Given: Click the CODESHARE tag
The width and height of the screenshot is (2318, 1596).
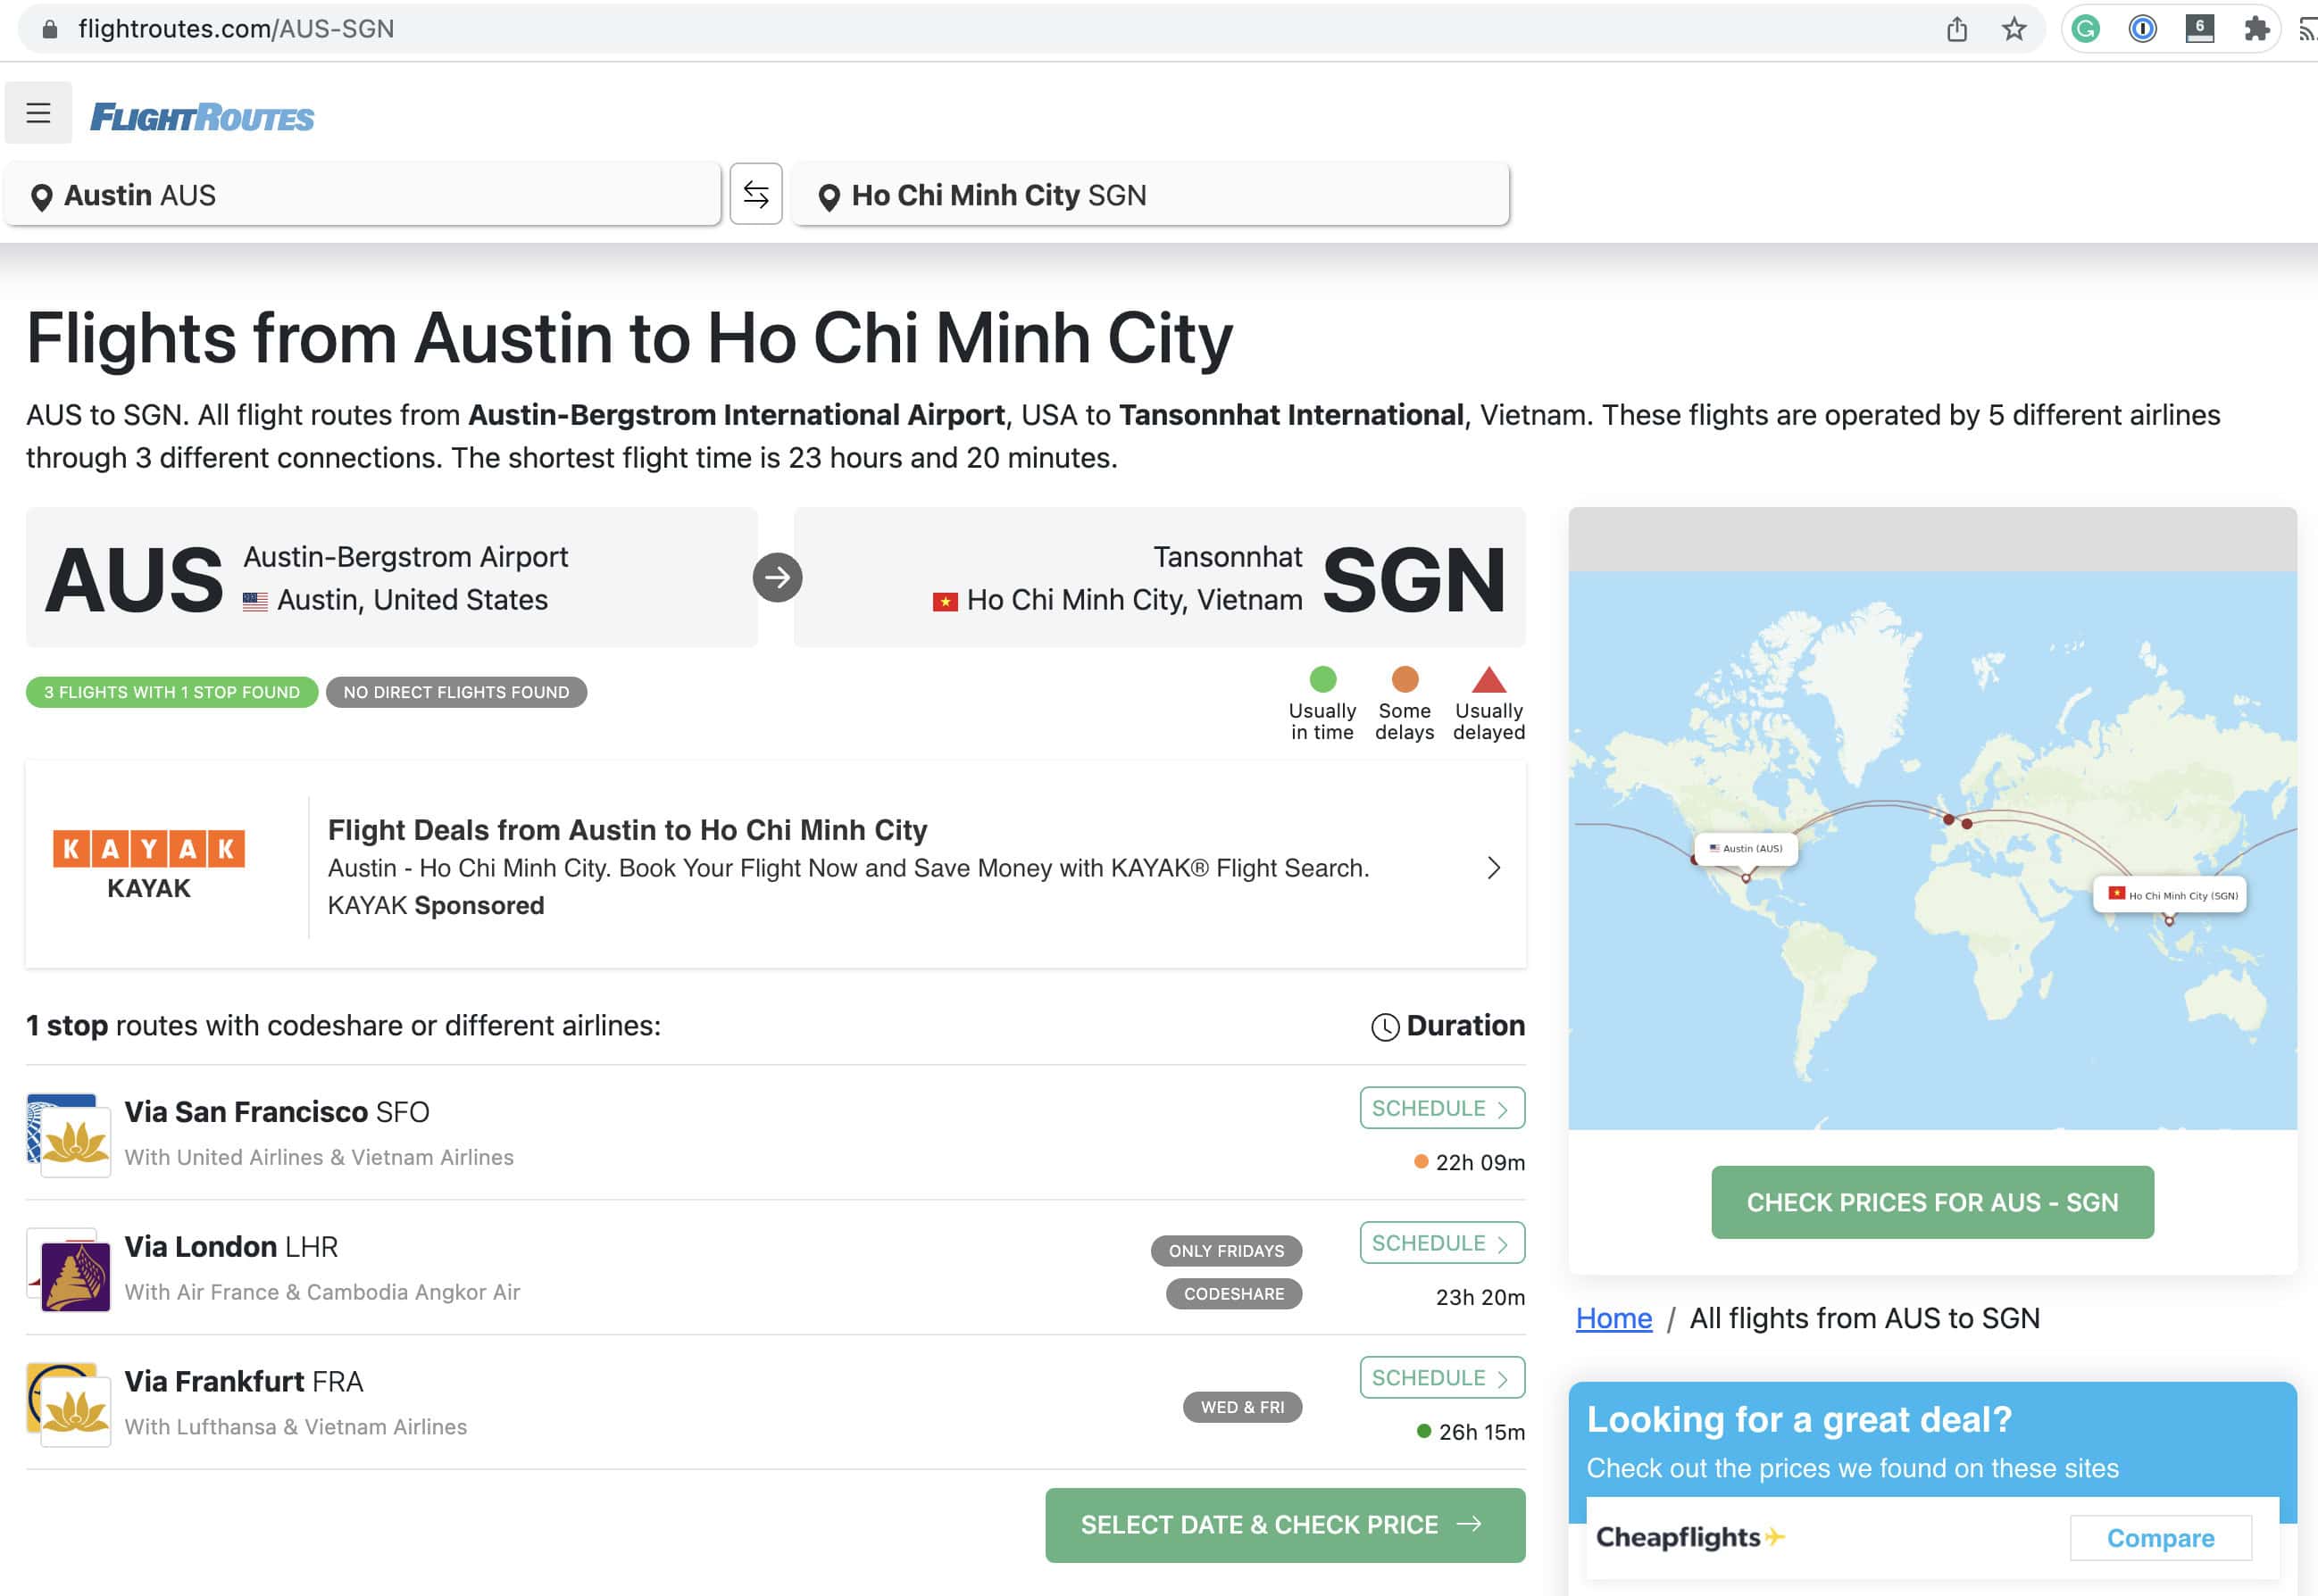Looking at the screenshot, I should click(1233, 1294).
